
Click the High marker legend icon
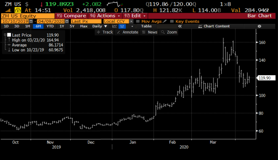[9, 40]
